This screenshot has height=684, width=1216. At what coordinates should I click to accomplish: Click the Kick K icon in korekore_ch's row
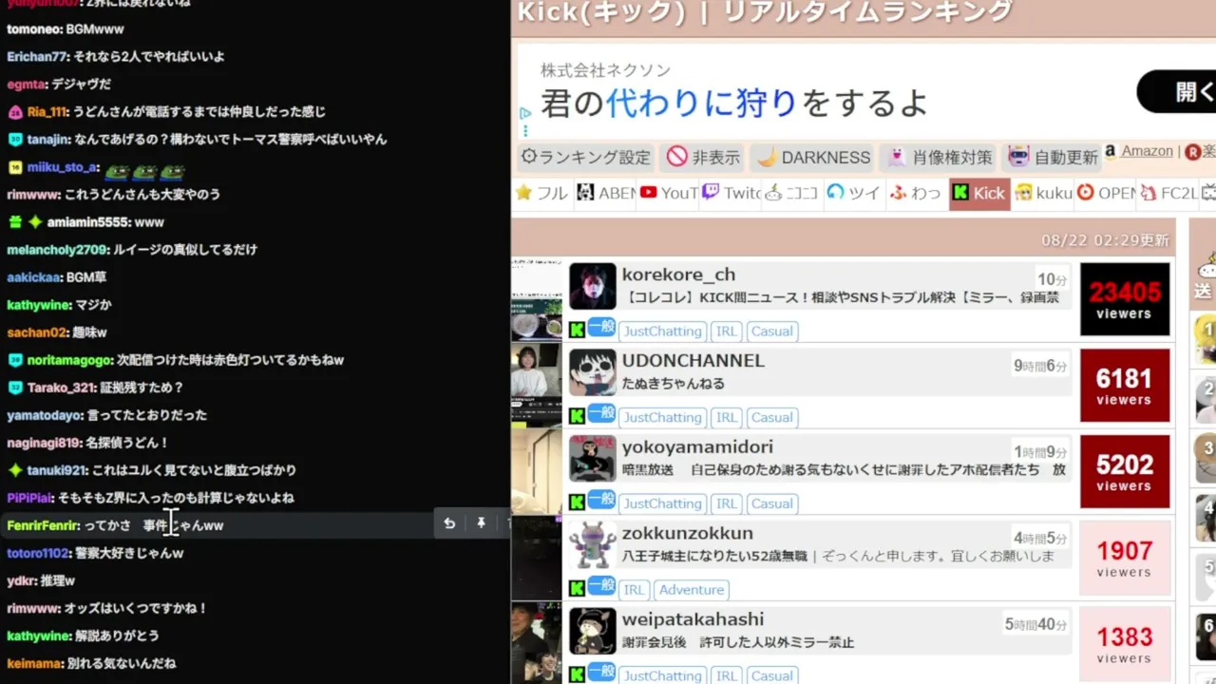click(x=577, y=330)
